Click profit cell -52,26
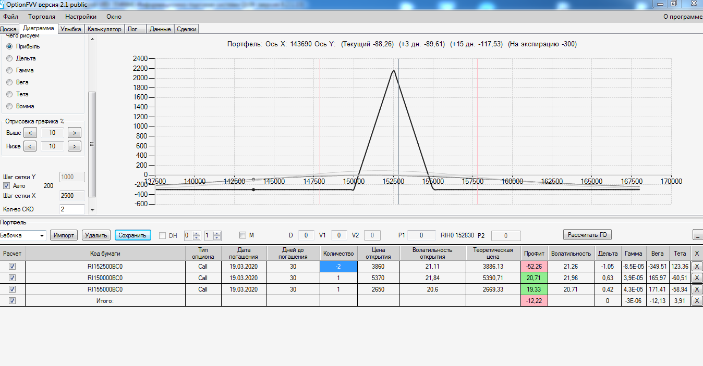This screenshot has width=703, height=366. coord(534,266)
